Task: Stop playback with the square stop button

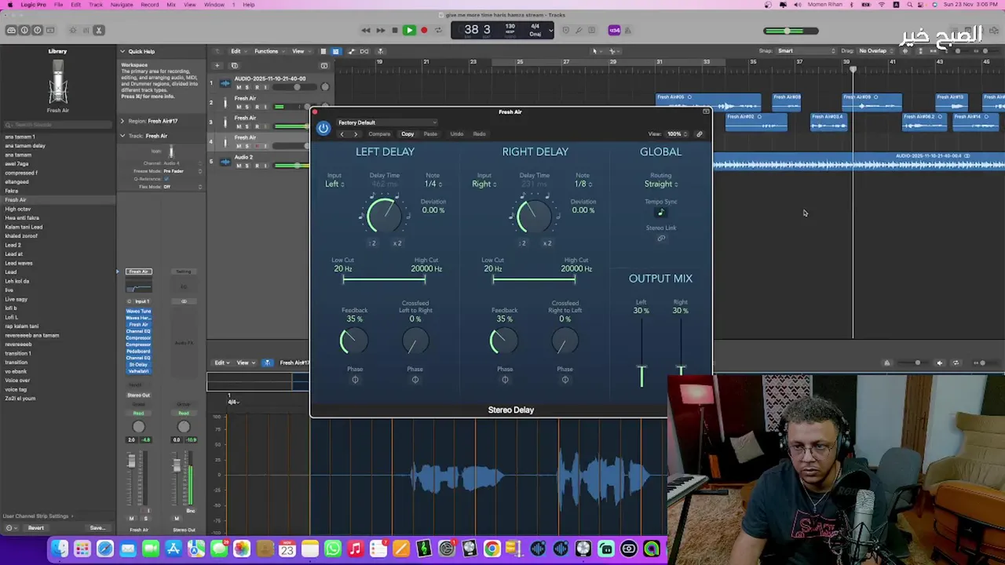Action: coord(395,30)
